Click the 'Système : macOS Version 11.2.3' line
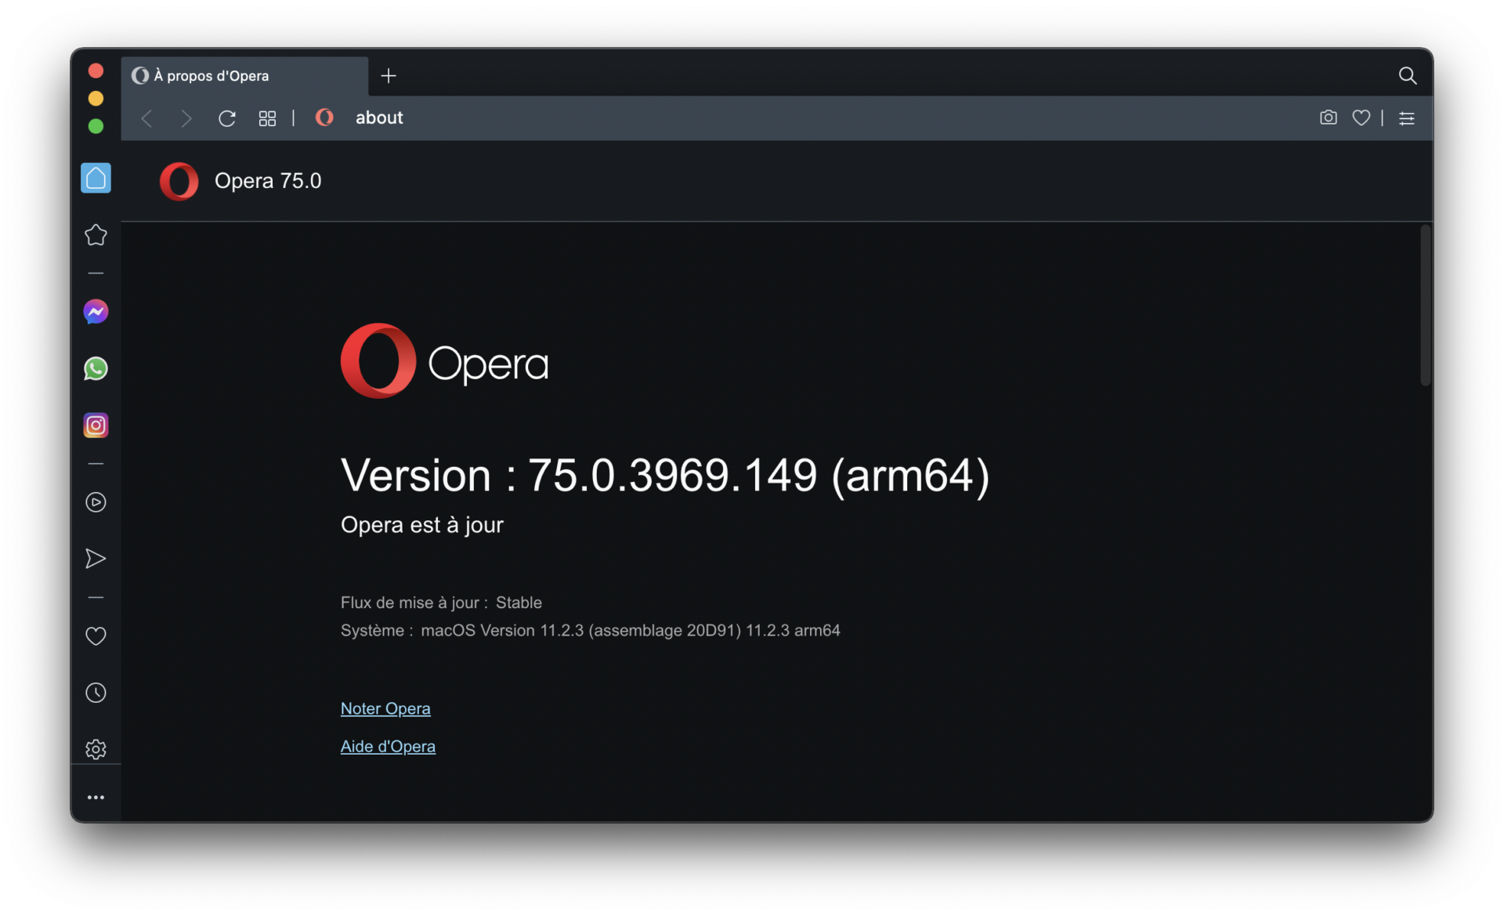The height and width of the screenshot is (916, 1504). pyautogui.click(x=591, y=630)
